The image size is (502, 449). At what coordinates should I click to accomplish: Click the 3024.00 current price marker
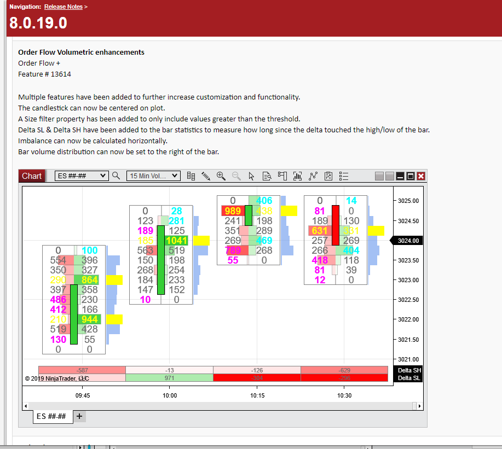tap(407, 241)
